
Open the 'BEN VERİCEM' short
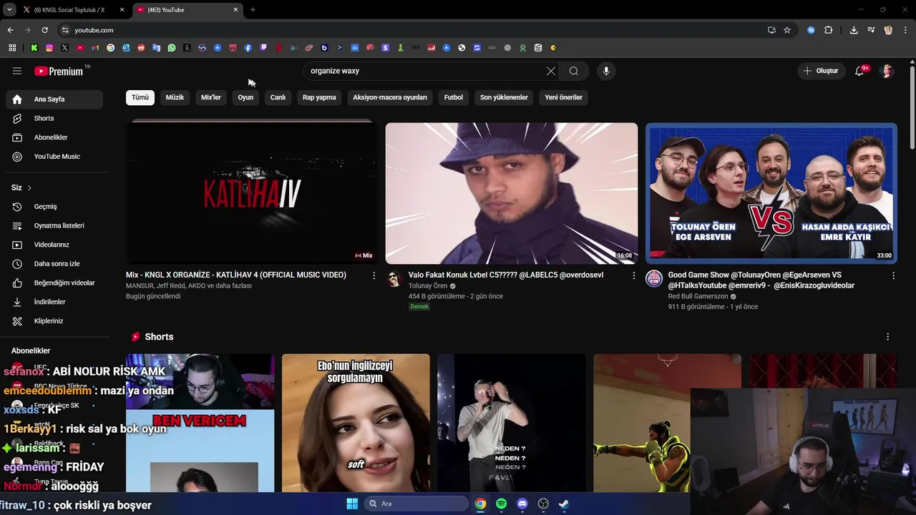pos(200,423)
